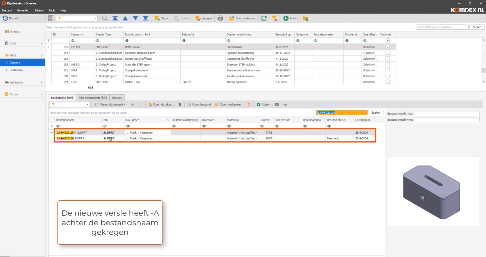Uncheck Favoriet for dossier 221118
This screenshot has width=486, height=257.
point(388,47)
